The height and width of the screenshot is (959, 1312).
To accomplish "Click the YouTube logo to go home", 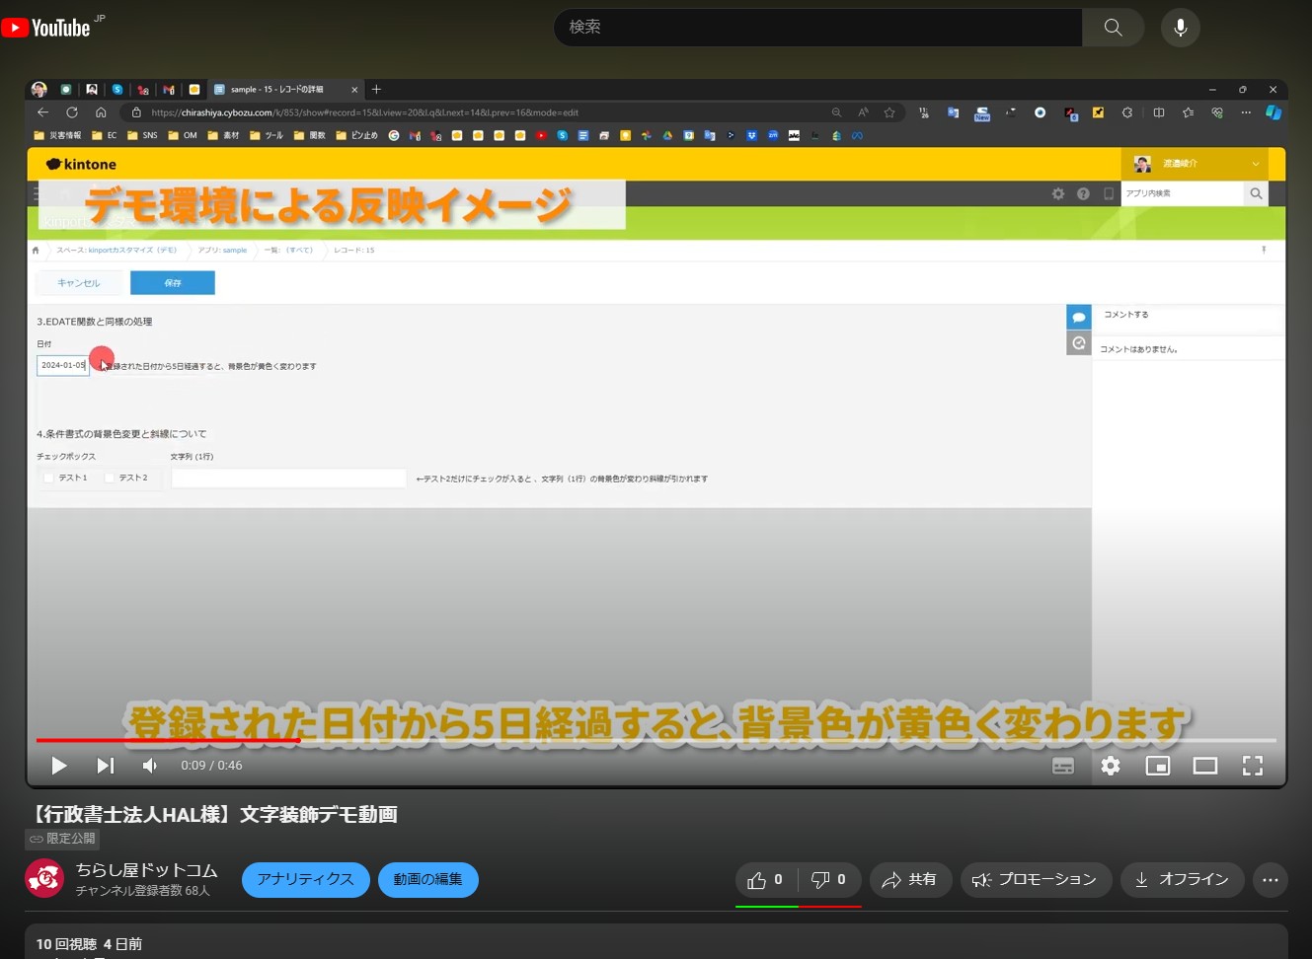I will tap(46, 28).
